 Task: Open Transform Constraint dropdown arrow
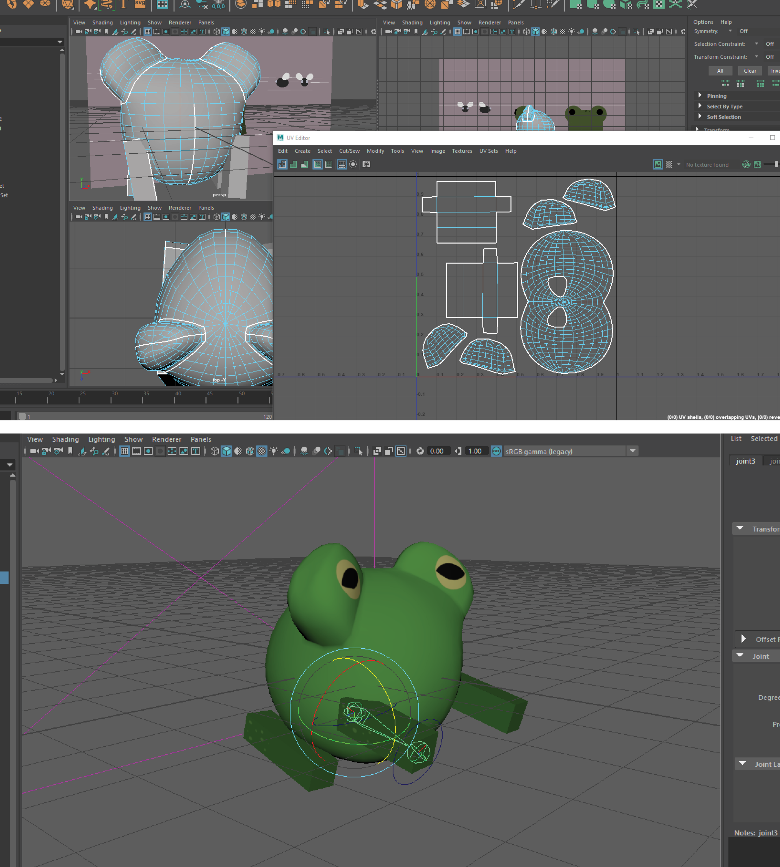756,57
